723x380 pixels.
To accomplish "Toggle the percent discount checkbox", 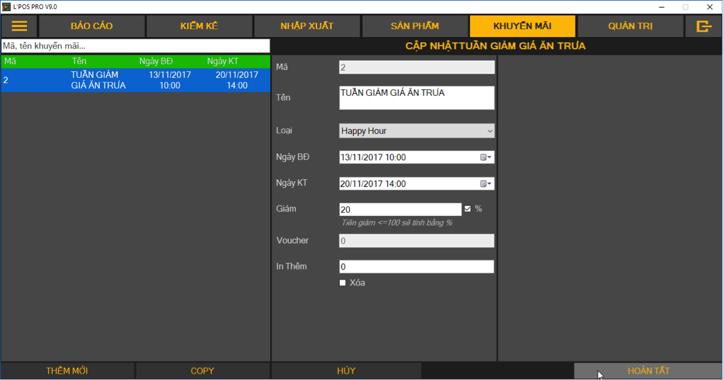I will (468, 209).
